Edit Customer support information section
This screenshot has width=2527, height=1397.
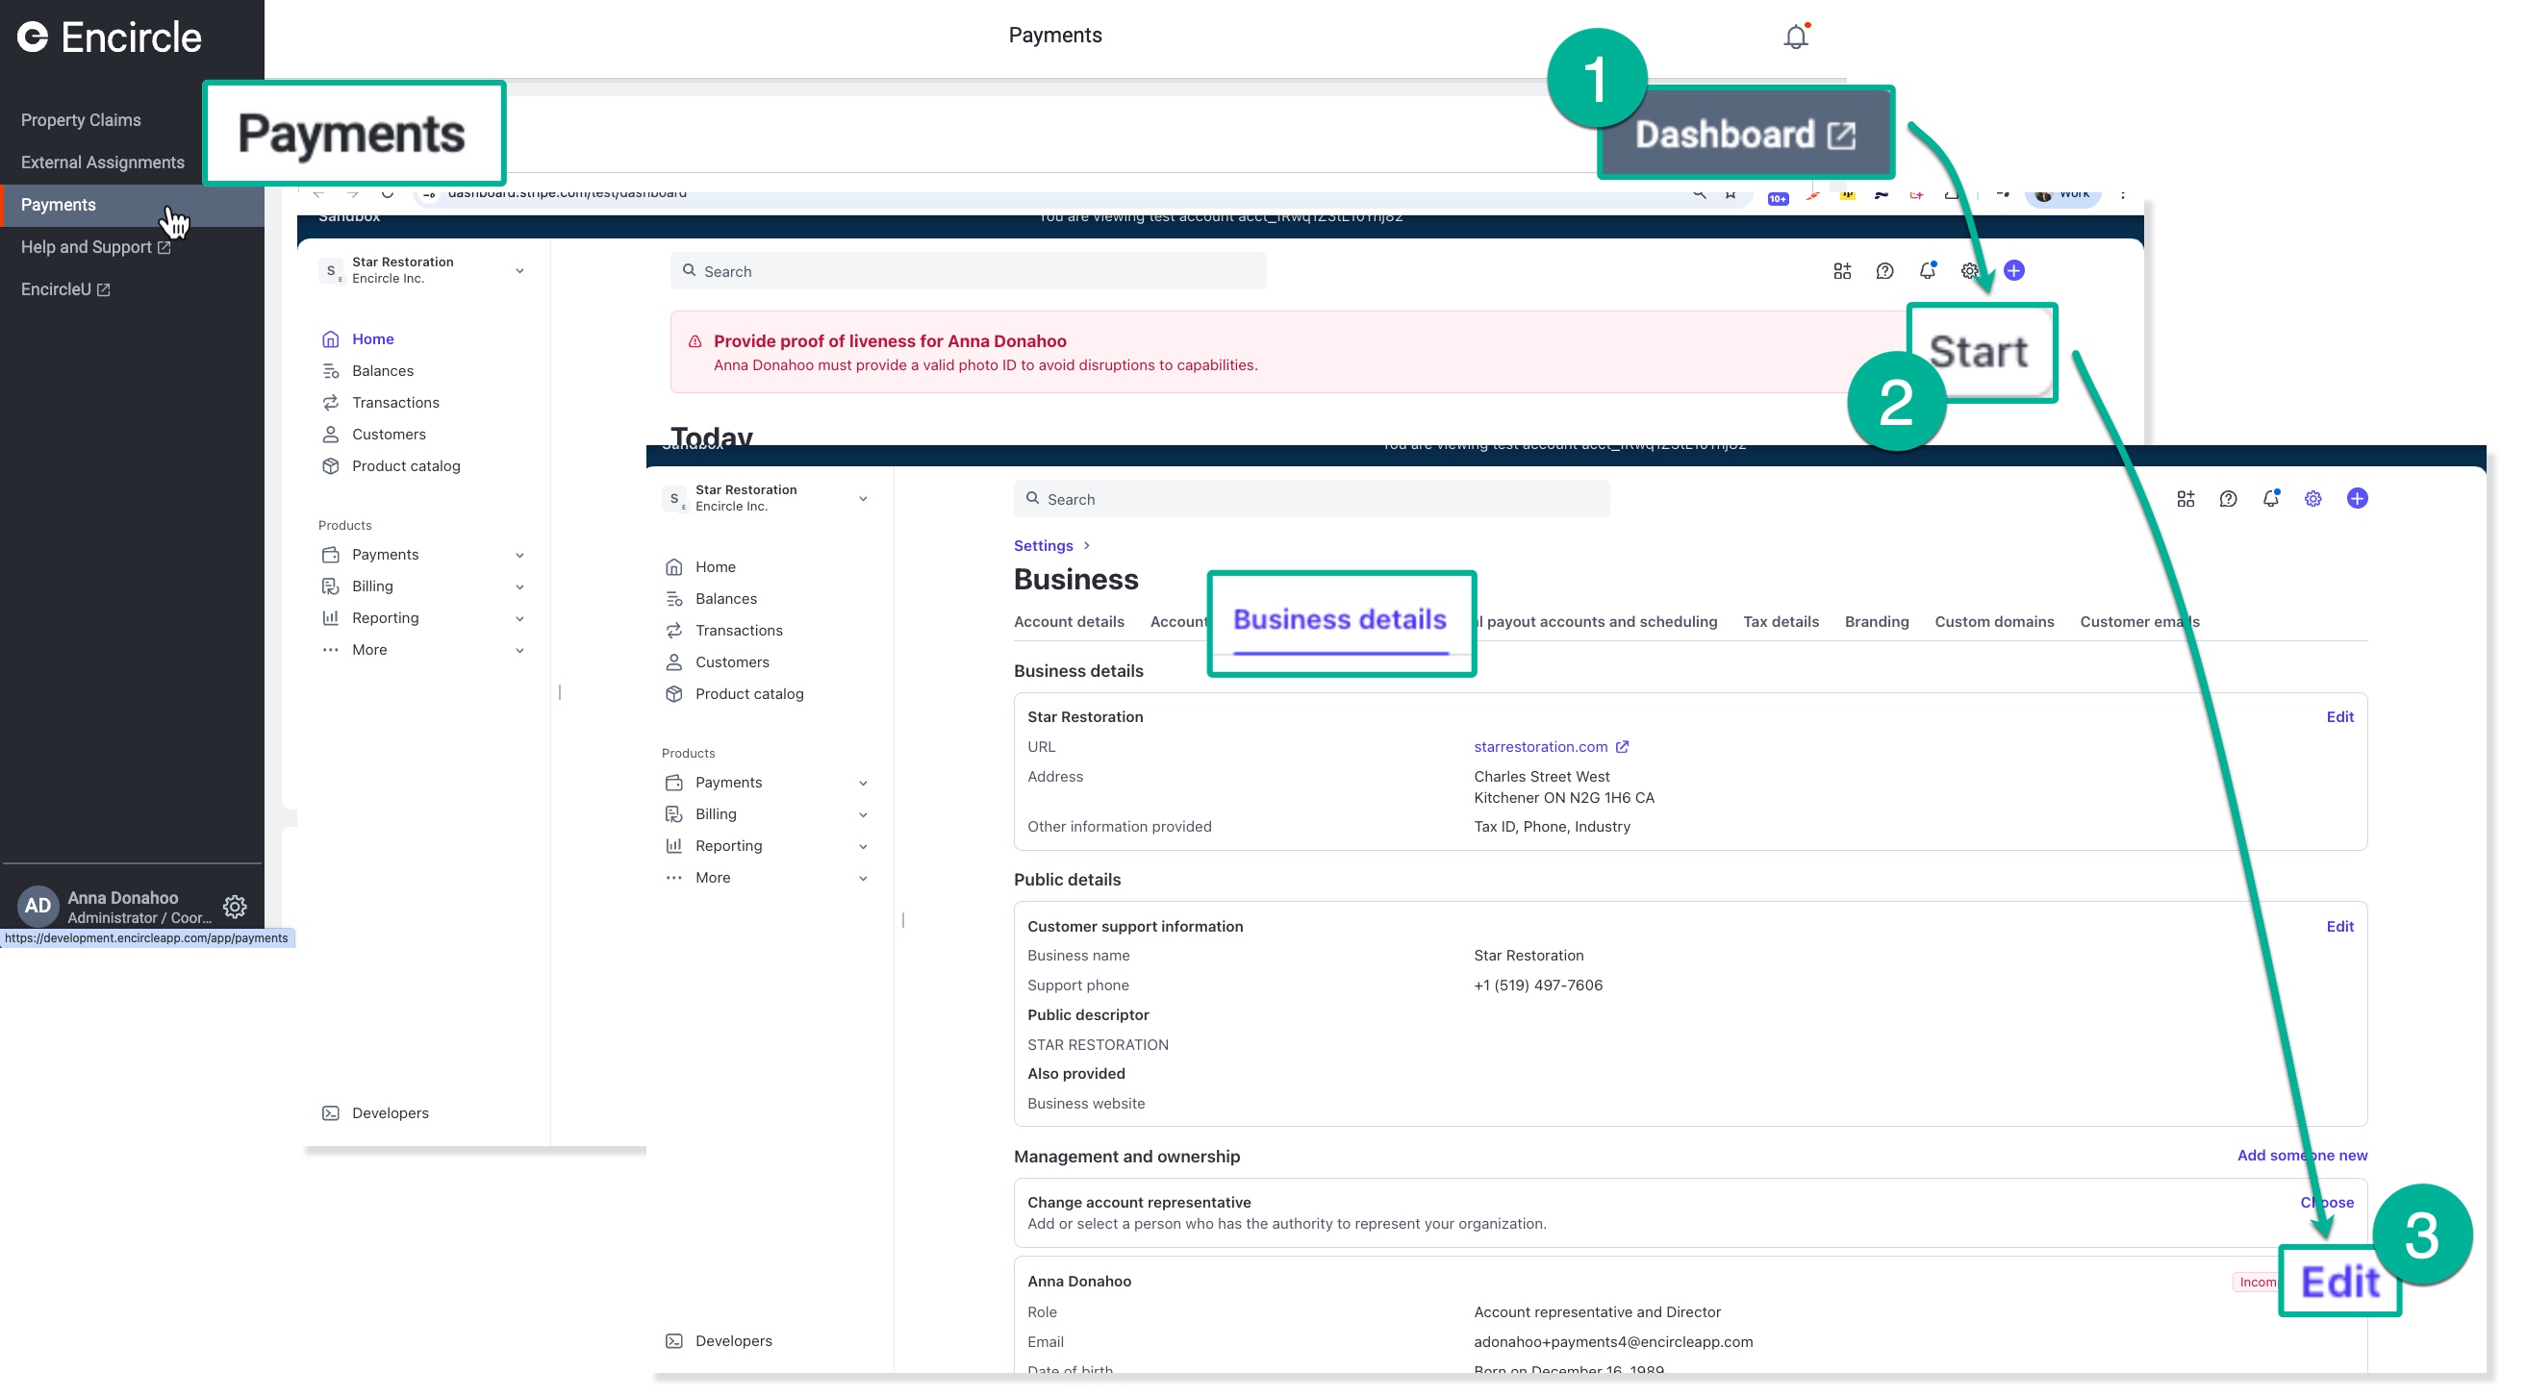[x=2338, y=927]
